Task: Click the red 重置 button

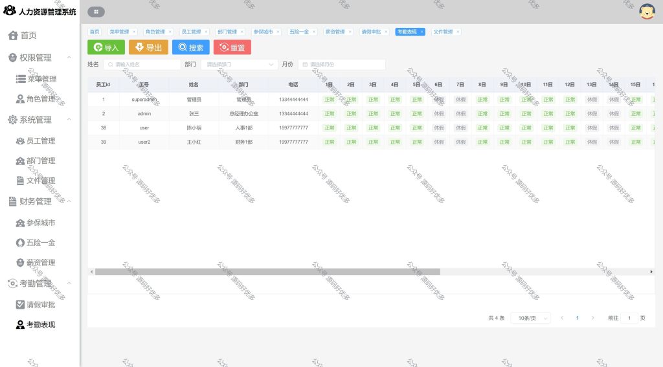Action: (232, 47)
